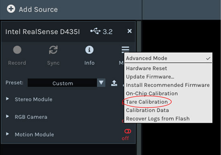
Task: Toggle the Motion Module on/off switch
Action: click(x=127, y=131)
